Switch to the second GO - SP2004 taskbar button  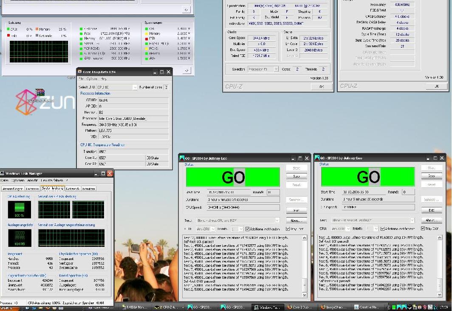(x=234, y=307)
